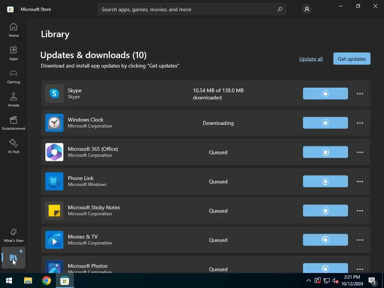Open File Explorer from the taskbar
This screenshot has height=288, width=384.
pos(28,280)
